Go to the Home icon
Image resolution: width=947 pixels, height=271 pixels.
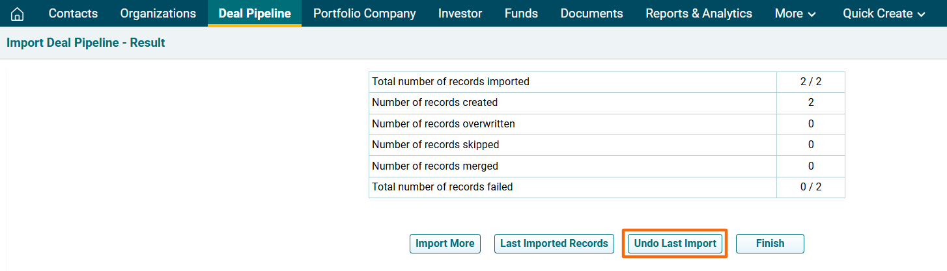[18, 14]
